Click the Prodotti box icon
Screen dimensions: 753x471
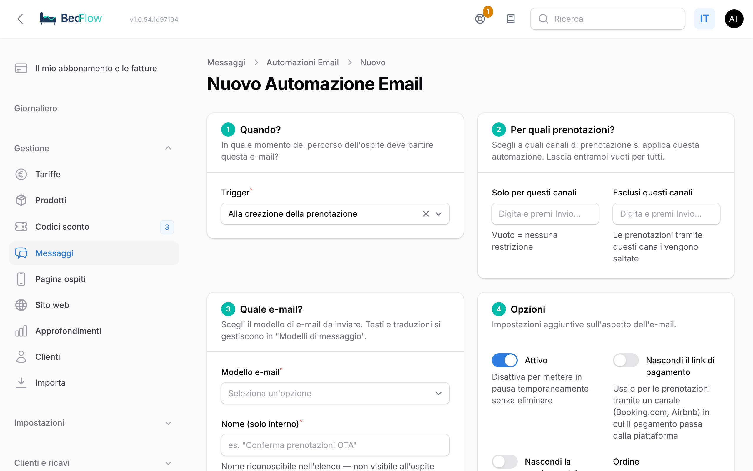click(21, 200)
